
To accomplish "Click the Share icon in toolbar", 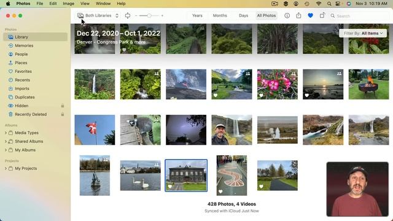I will [x=298, y=15].
